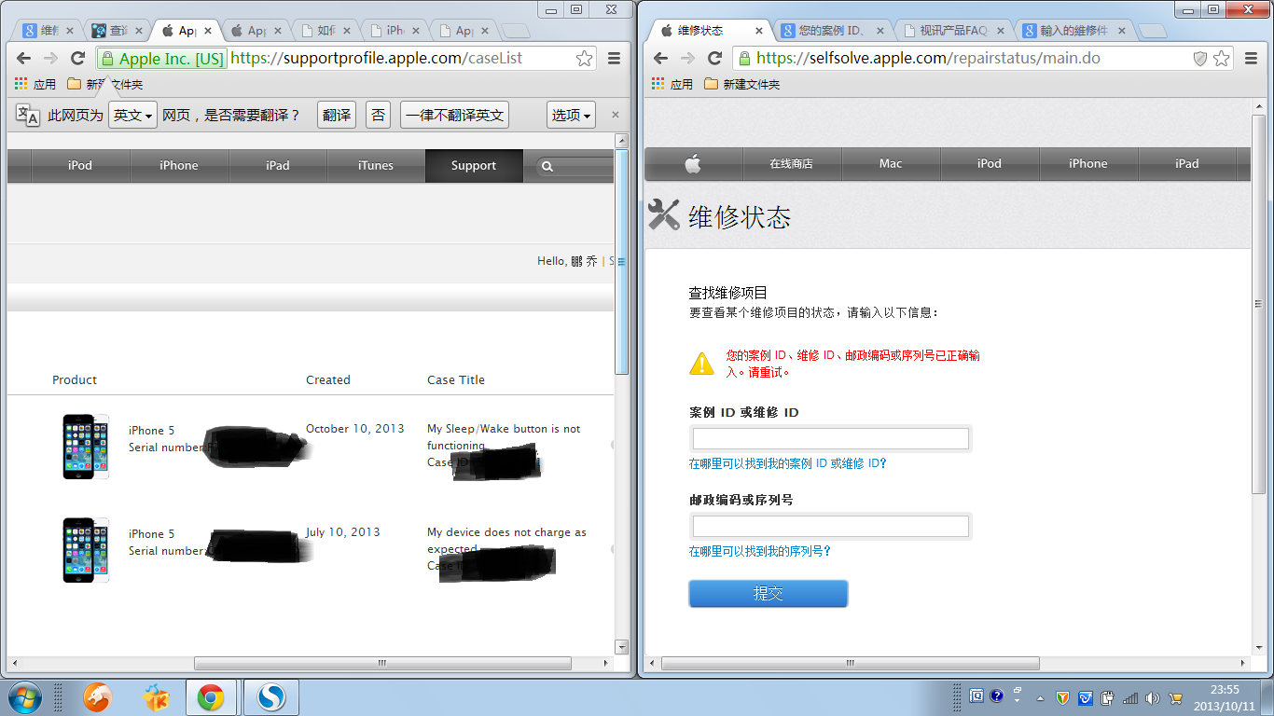1274x716 pixels.
Task: Open Chrome menu in left browser window
Action: (614, 59)
